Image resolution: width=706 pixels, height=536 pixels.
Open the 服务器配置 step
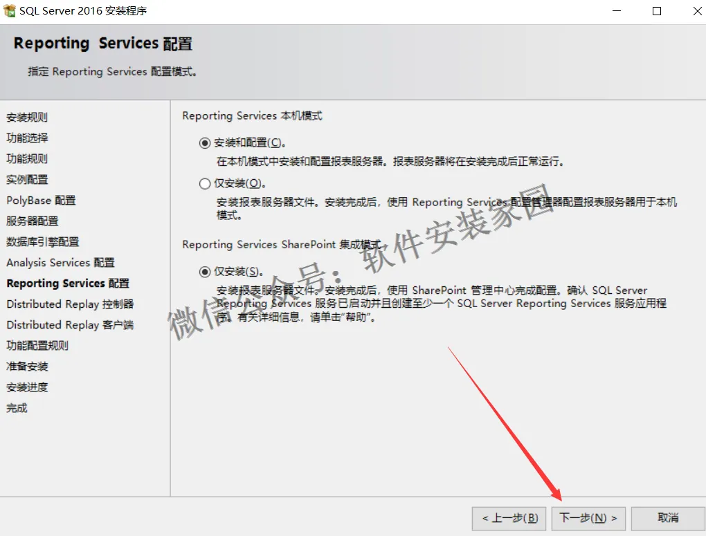tap(33, 221)
